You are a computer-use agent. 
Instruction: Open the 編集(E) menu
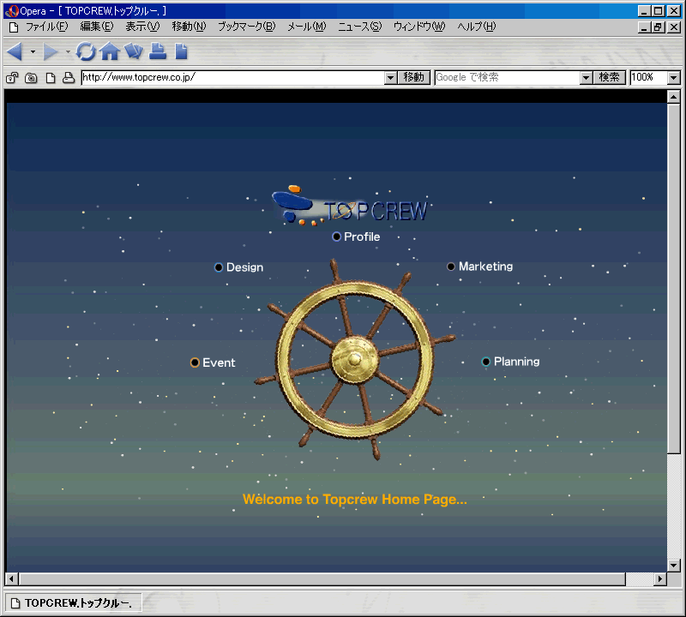pos(97,27)
